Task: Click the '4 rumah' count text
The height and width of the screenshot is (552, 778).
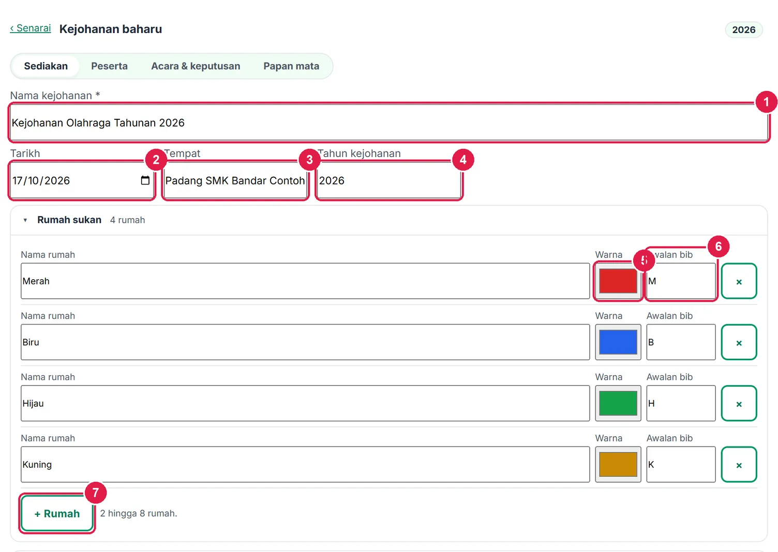Action: [x=127, y=220]
